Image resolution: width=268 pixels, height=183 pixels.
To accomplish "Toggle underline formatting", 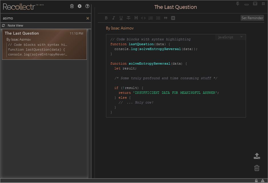I will coord(121,18).
